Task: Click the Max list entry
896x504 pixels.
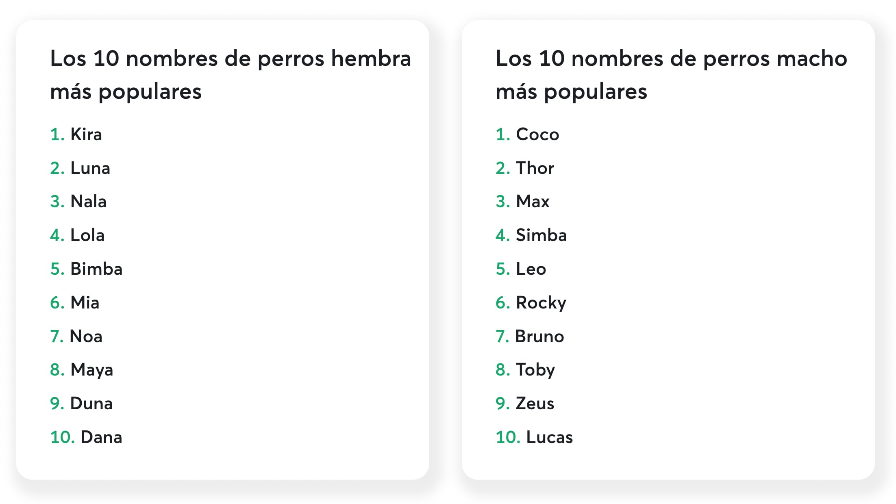Action: click(x=533, y=202)
